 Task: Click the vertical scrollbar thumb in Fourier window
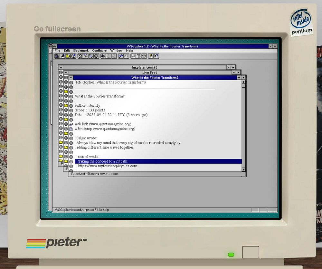(243, 85)
